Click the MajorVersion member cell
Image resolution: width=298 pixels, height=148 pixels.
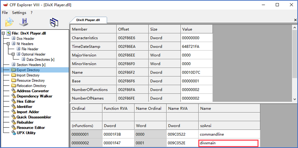coord(93,55)
